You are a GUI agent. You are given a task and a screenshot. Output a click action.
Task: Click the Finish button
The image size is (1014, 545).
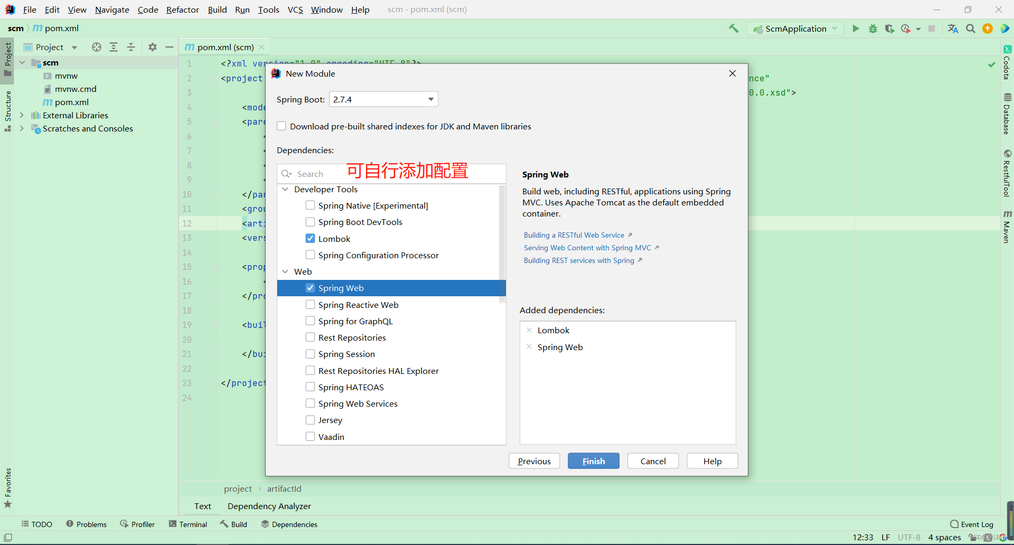594,461
